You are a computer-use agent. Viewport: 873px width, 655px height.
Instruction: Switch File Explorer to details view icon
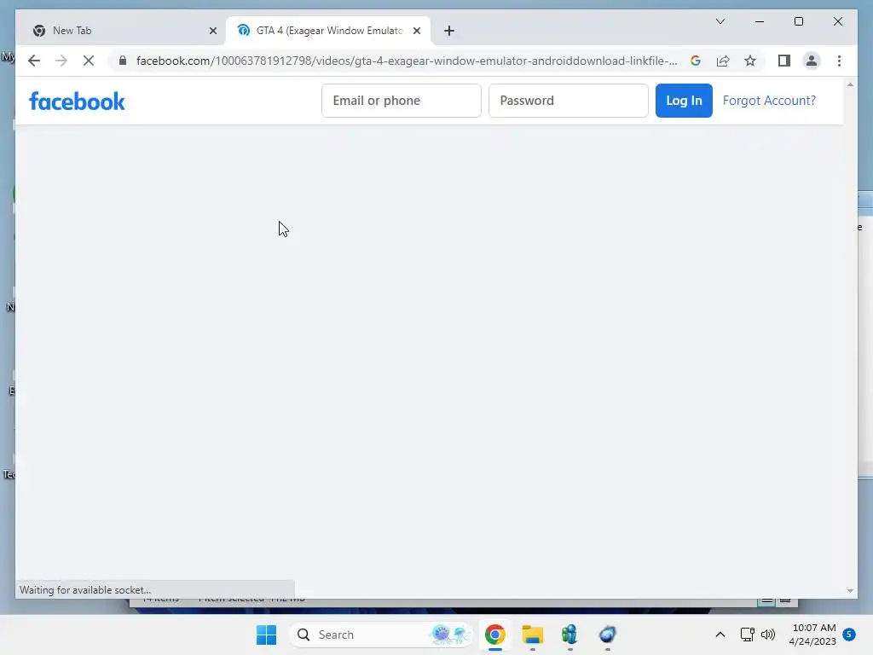point(767,601)
